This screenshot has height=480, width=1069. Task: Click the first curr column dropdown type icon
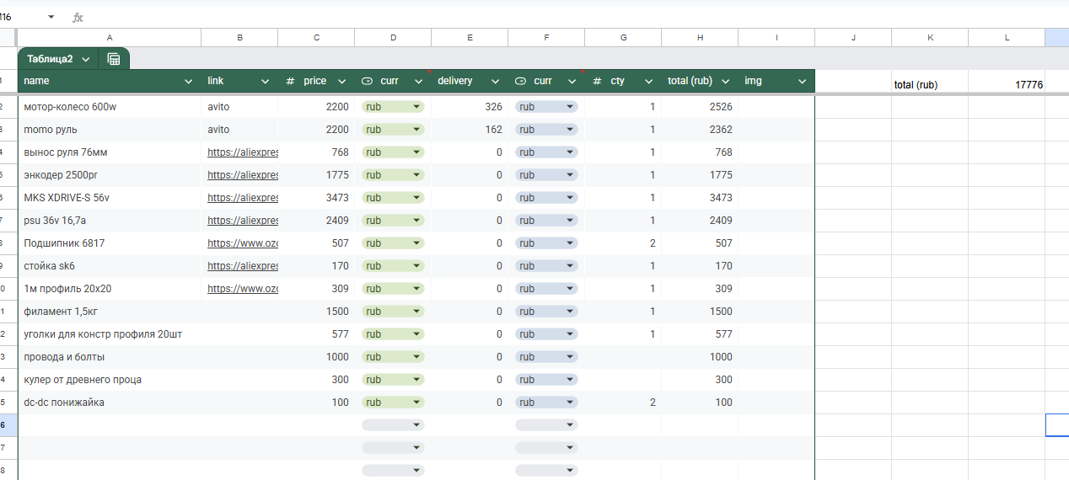[x=367, y=81]
